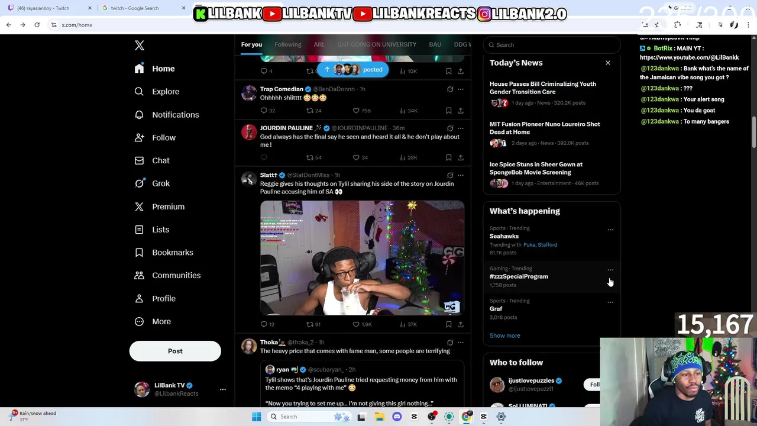757x426 pixels.
Task: Open Grok in sidebar
Action: click(x=153, y=183)
